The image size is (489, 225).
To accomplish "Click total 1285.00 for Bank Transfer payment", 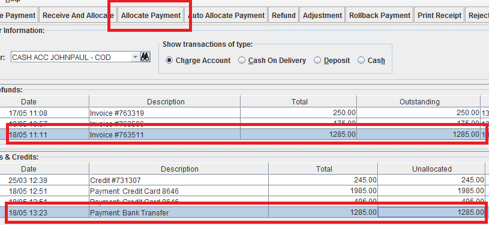I will (x=323, y=212).
